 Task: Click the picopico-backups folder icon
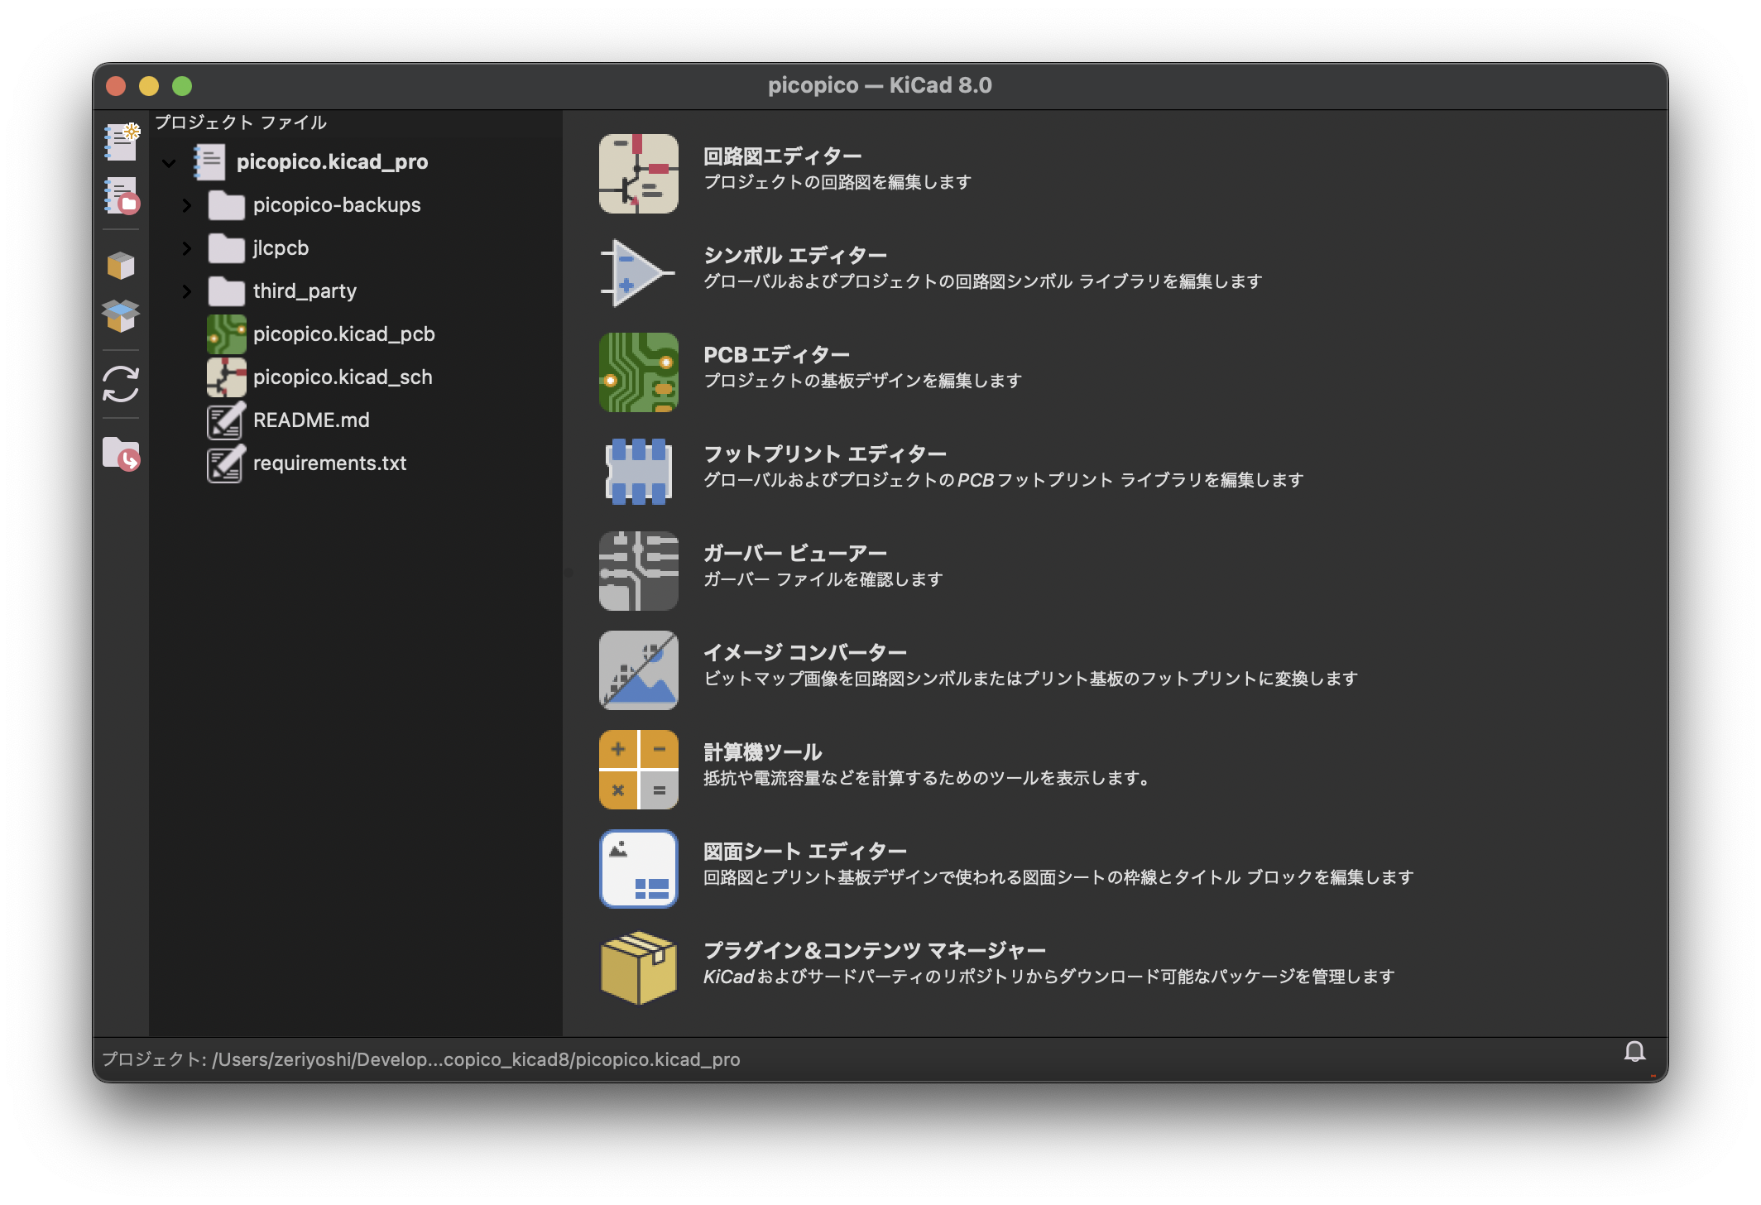pos(226,205)
